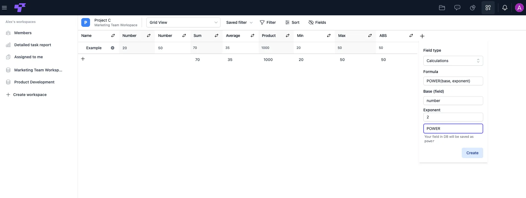Click the Create button
Viewport: 526px width, 198px height.
tap(472, 153)
